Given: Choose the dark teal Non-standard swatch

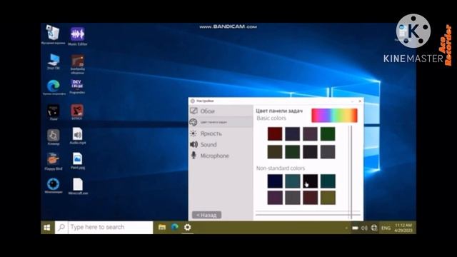Looking at the screenshot, I should tap(328, 181).
